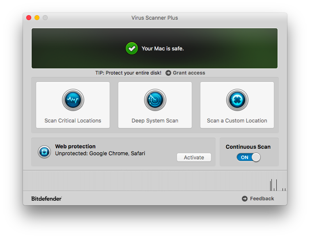Click the 'Your Mac is safe.' status text
310x238 pixels.
tap(163, 48)
